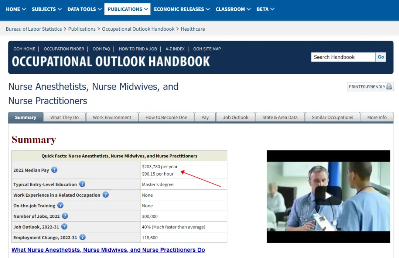Go to the Publications breadcrumb link
The width and height of the screenshot is (399, 258).
(82, 29)
